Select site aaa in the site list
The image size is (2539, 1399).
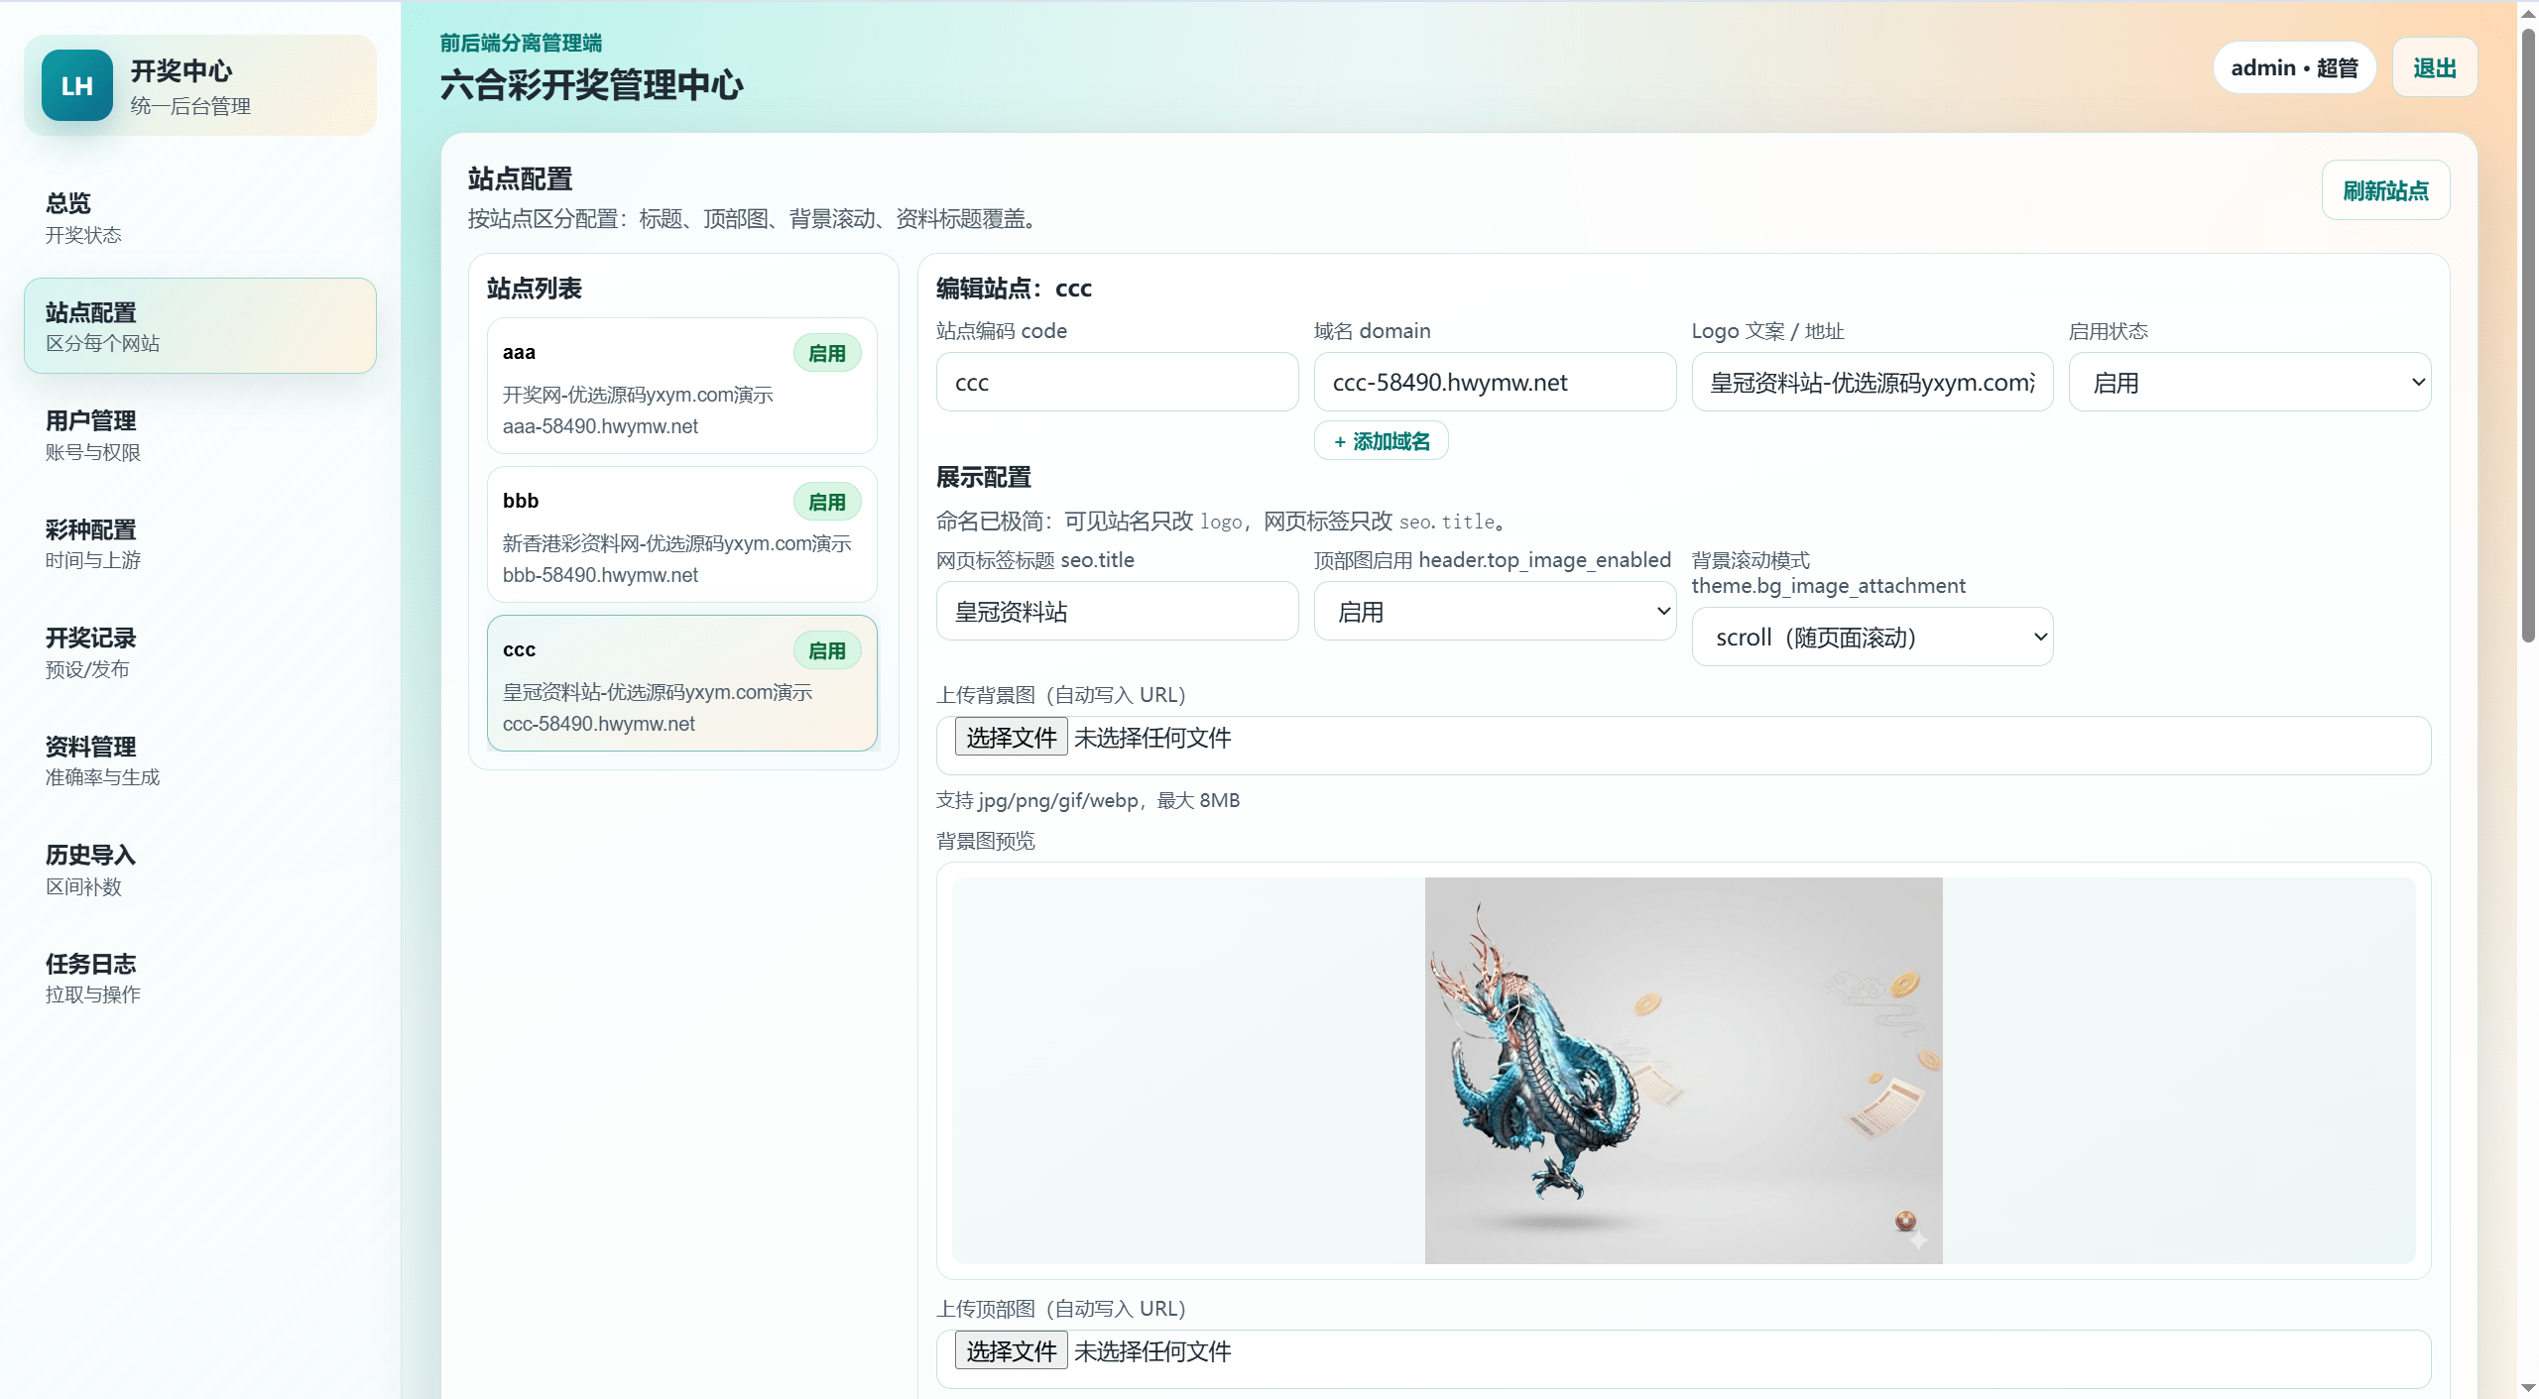point(681,386)
